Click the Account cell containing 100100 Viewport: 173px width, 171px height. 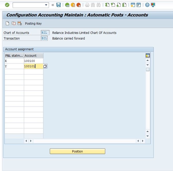click(x=34, y=61)
